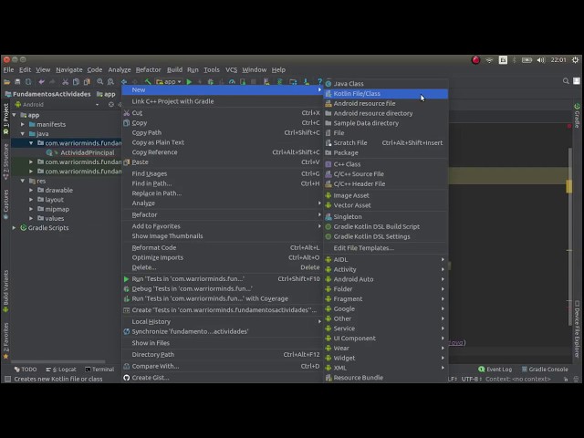Image resolution: width=584 pixels, height=438 pixels.
Task: Choose Cut in context menu
Action: [223, 113]
